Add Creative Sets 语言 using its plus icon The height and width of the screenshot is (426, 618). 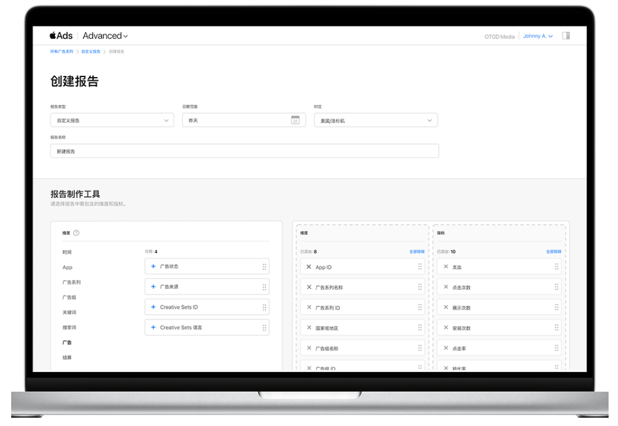coord(153,327)
